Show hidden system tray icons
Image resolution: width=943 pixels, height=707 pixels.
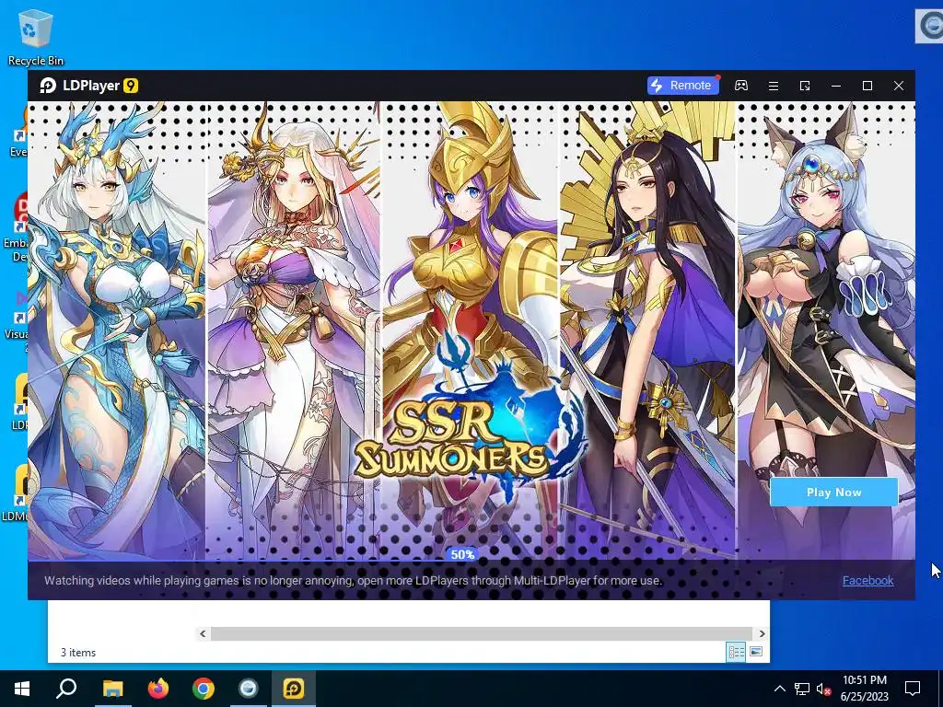(779, 689)
